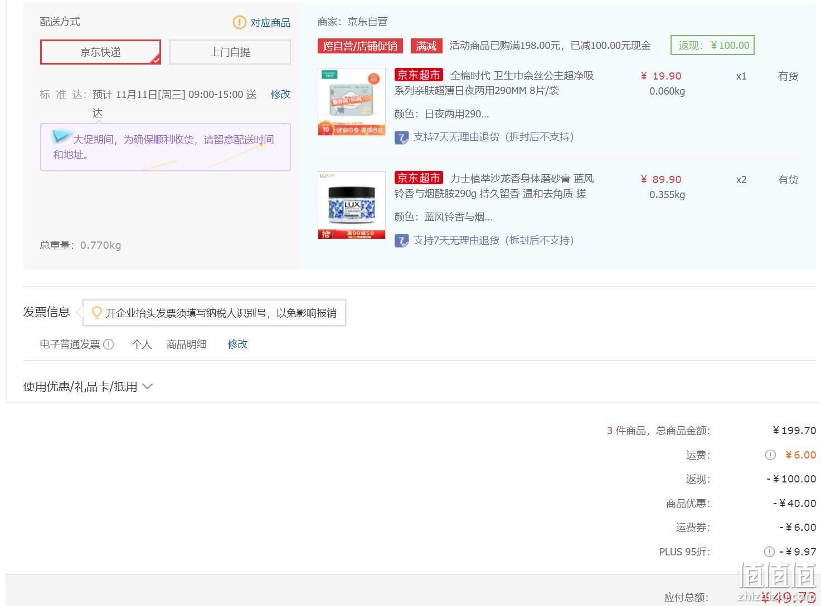The image size is (821, 606).
Task: Click the 京东超市 tag on the 力士 item
Action: click(419, 178)
